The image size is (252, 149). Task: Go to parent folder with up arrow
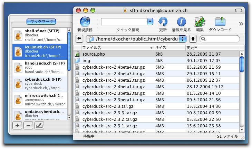[x=193, y=39]
